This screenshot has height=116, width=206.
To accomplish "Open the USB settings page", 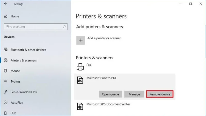I will coord(13,113).
